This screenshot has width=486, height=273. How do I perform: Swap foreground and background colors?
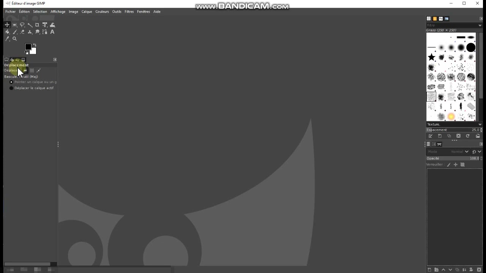click(x=35, y=45)
